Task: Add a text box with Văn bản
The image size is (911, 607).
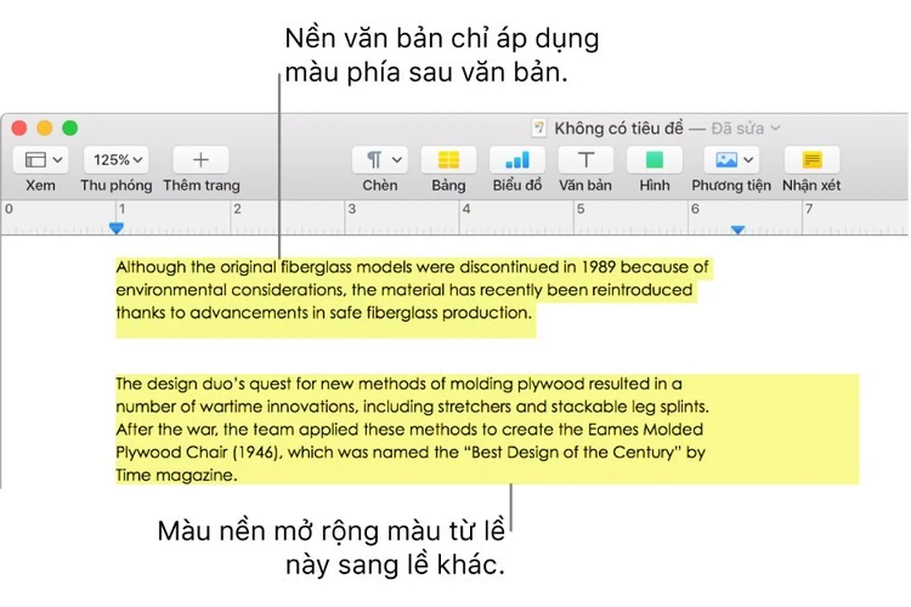Action: tap(586, 160)
